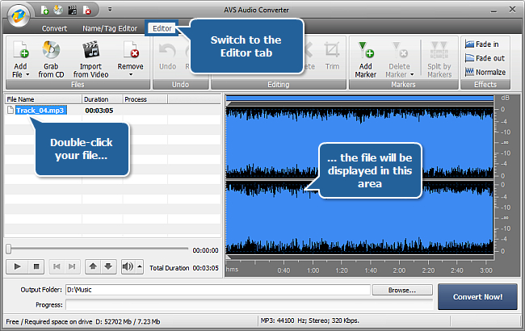Click Split by Markers
525x331 pixels.
tap(439, 60)
